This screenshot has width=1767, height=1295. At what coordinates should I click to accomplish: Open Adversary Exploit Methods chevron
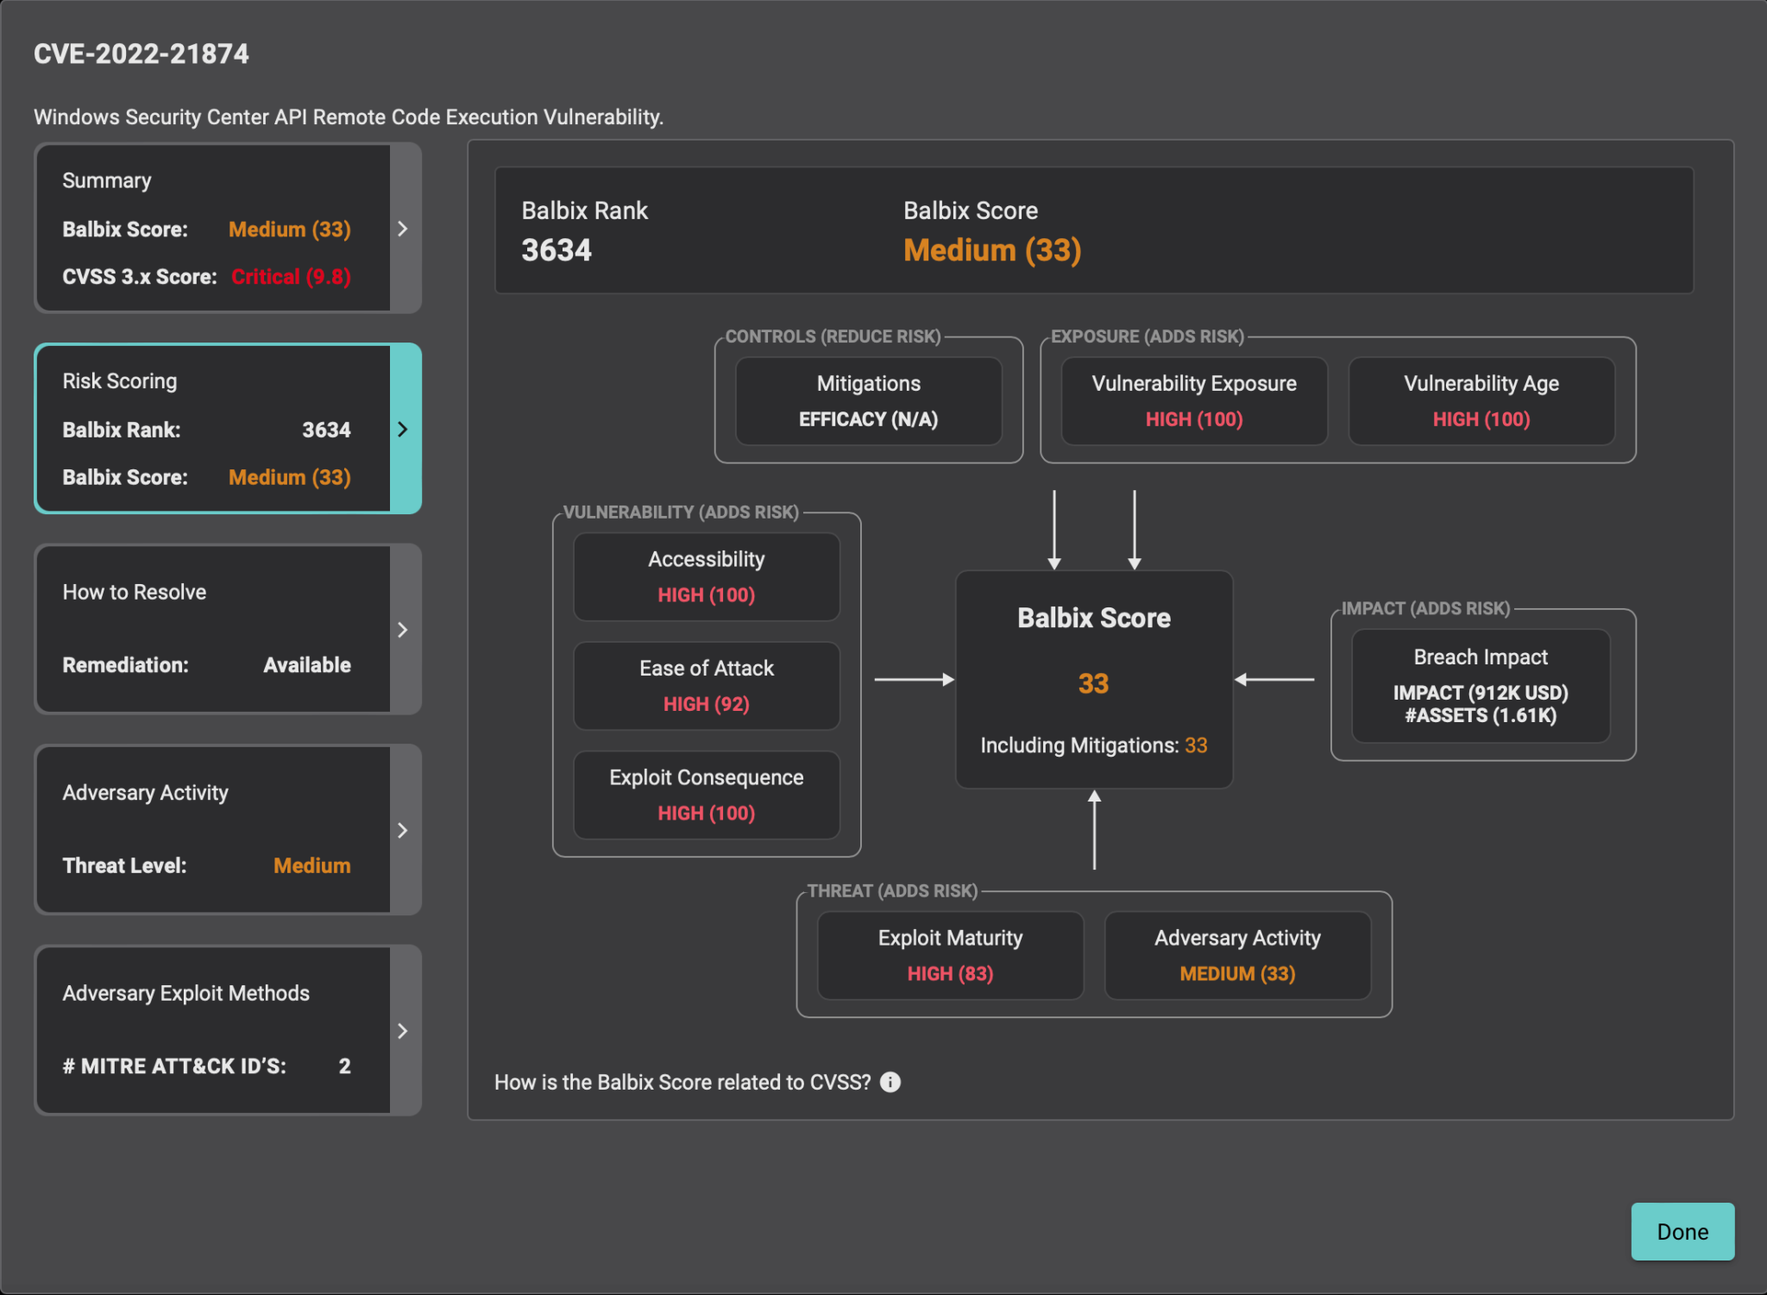(403, 1031)
